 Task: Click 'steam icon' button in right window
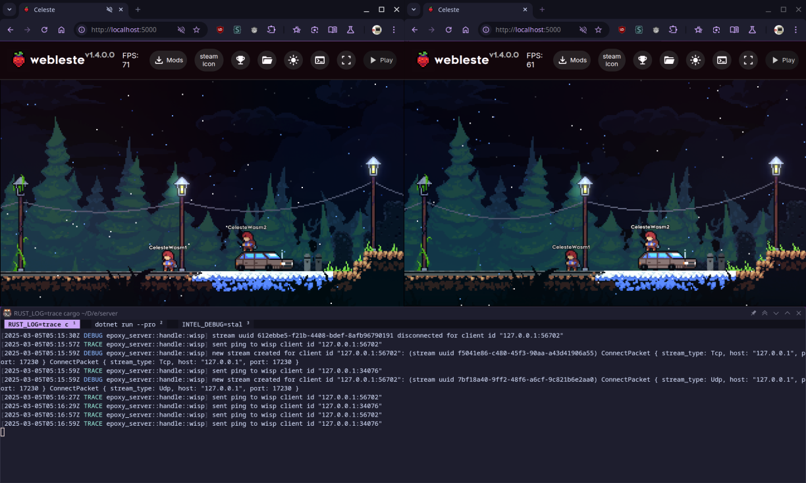point(612,60)
